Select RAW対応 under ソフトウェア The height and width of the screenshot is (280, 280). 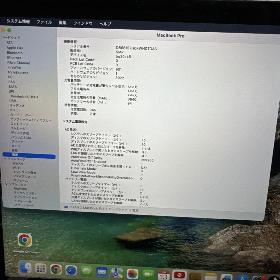click(x=20, y=189)
